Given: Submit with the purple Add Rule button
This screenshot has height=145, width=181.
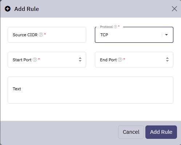Looking at the screenshot, I should (161, 132).
